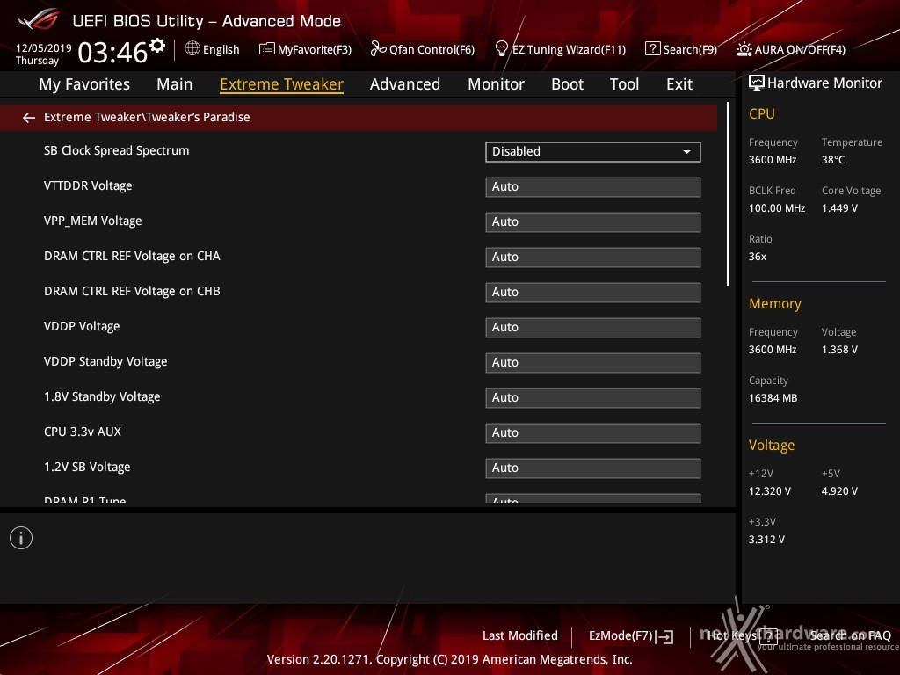Click the ROG logo icon
The image size is (900, 675).
click(38, 20)
